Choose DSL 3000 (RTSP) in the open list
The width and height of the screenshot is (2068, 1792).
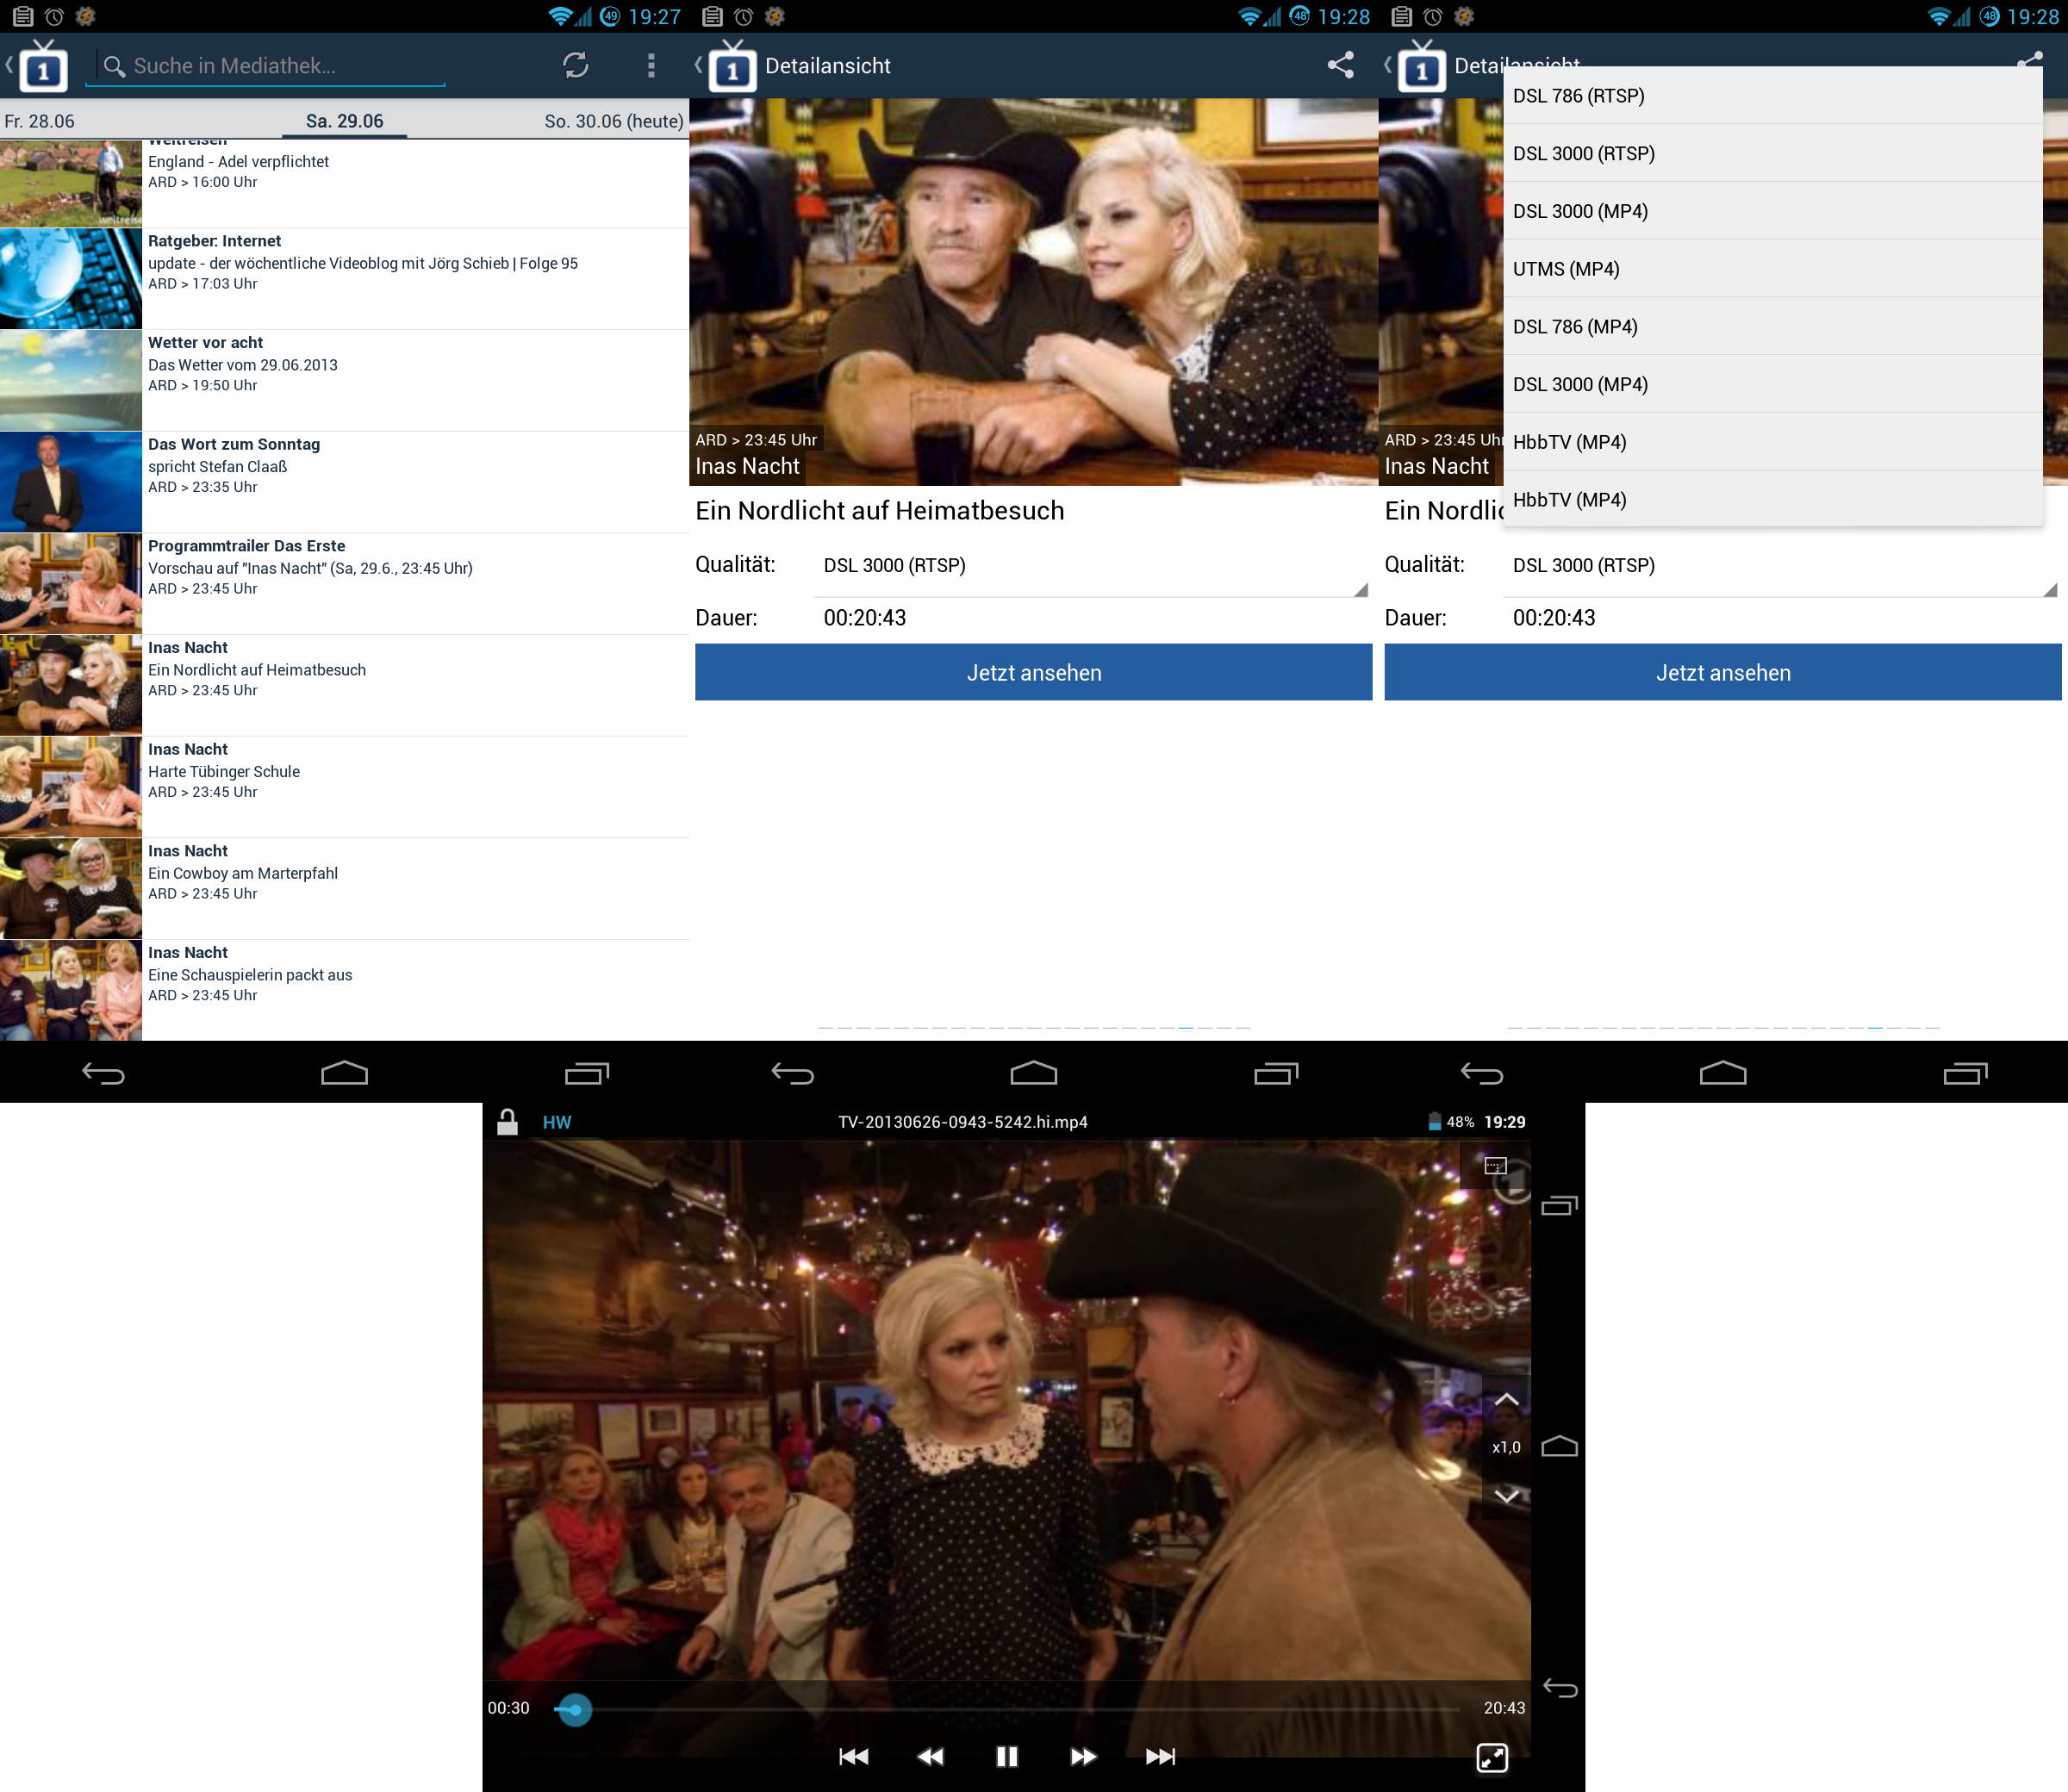point(1773,153)
